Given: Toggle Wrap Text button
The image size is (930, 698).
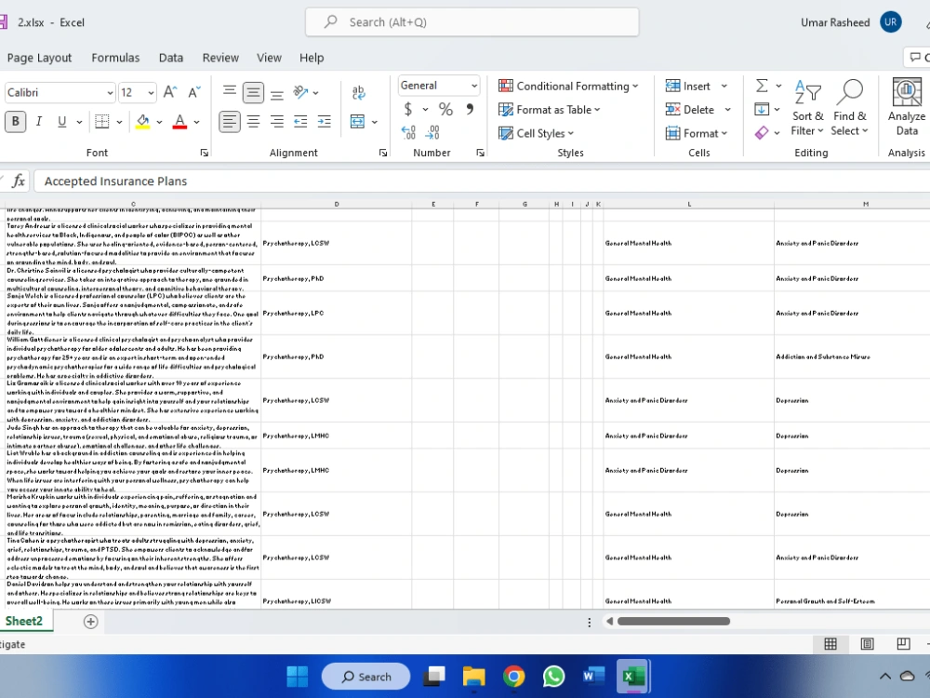Looking at the screenshot, I should pos(358,92).
